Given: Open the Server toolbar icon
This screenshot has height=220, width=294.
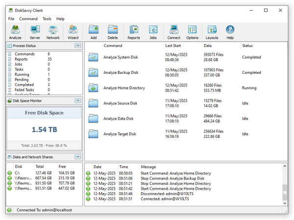Looking at the screenshot, I should [35, 32].
